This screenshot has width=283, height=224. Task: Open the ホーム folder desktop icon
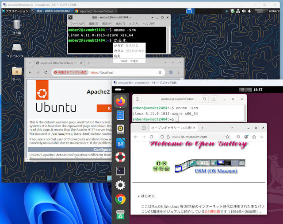17,74
